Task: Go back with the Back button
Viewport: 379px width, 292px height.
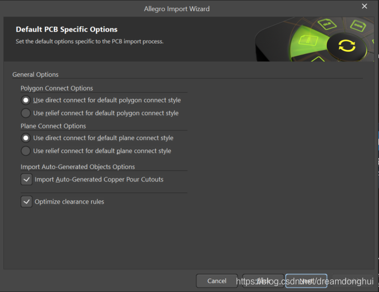Action: [x=263, y=281]
